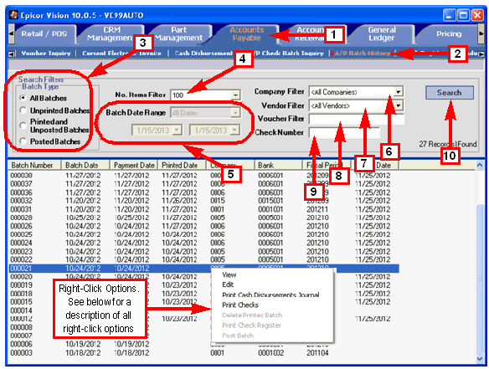Click the submenu right scroll arrow icon
Screen dimensions: 489x369
(x=481, y=54)
